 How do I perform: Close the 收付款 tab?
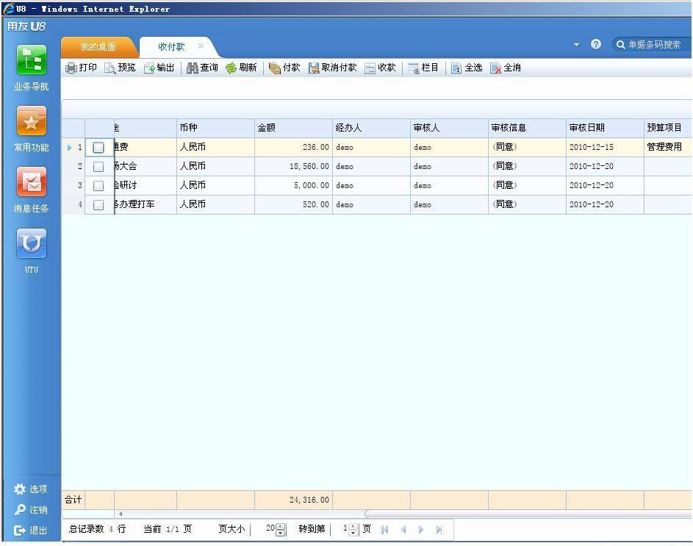201,46
